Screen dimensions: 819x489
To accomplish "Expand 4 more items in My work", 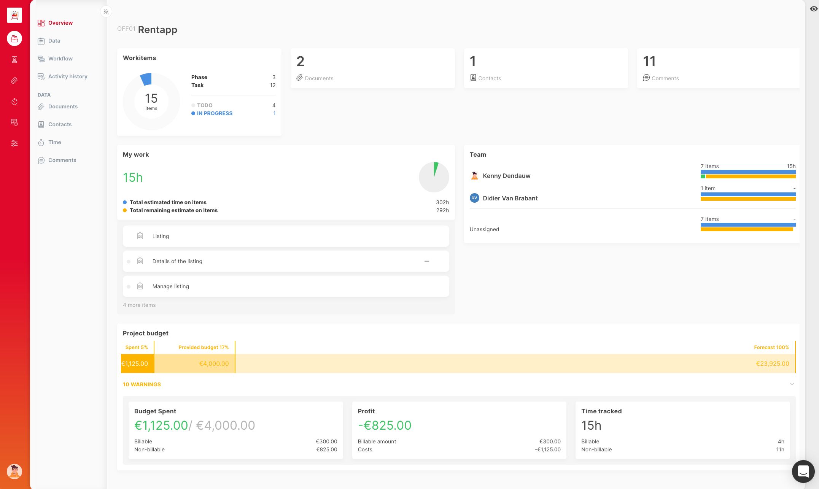I will 139,305.
